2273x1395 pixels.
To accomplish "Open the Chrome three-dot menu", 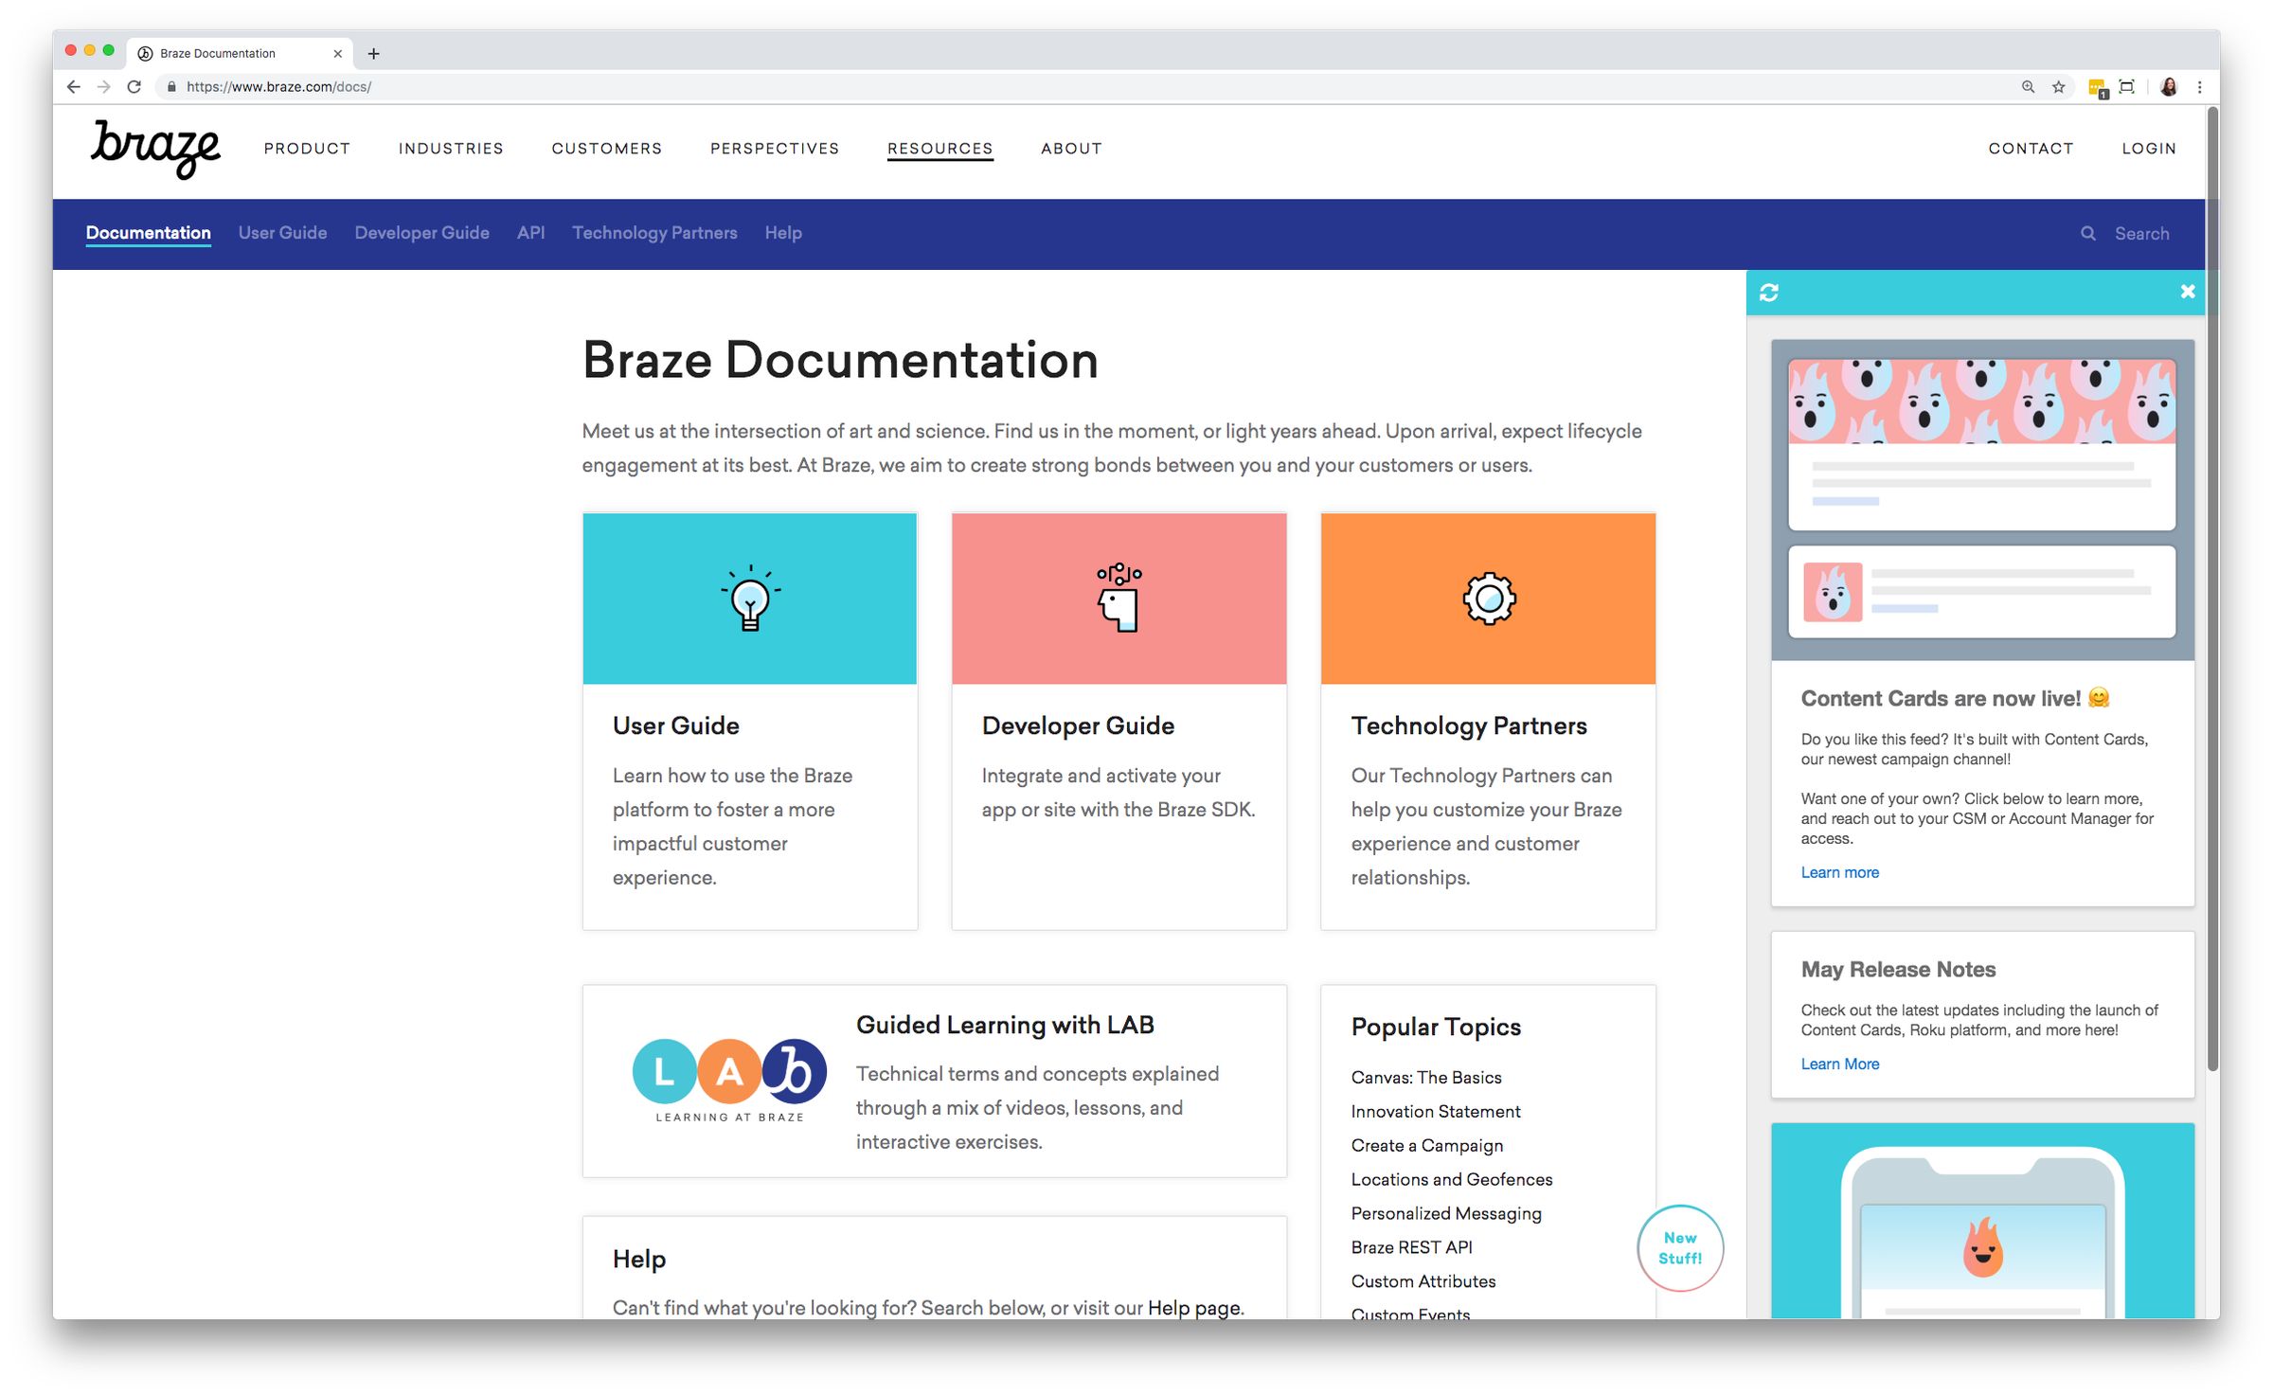I will click(2199, 86).
